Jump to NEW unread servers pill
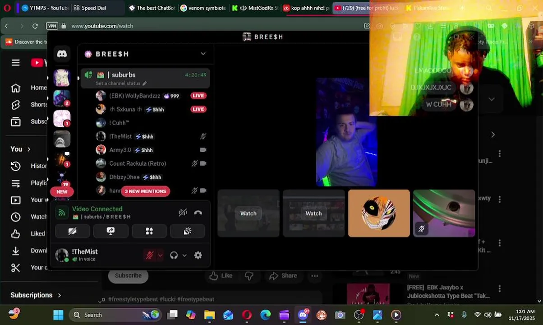Screen dimensions: 543x325 (62, 192)
